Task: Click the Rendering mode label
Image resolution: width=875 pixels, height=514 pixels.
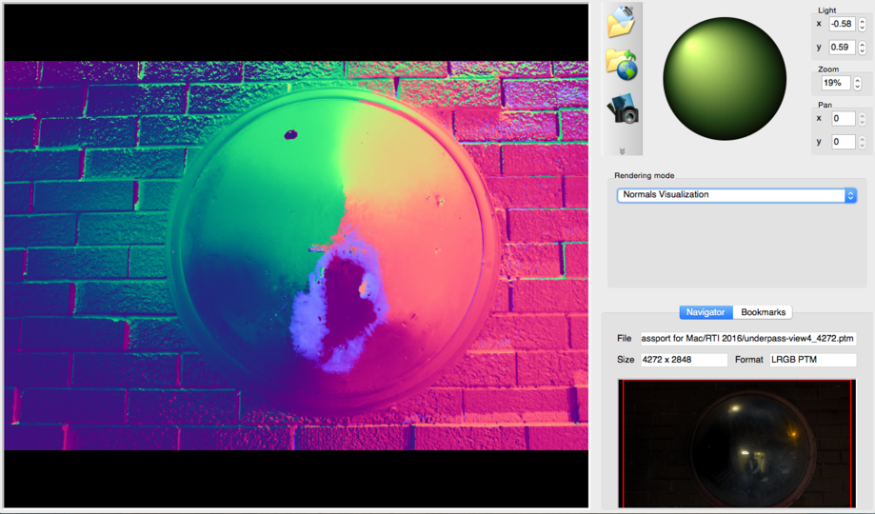Action: pyautogui.click(x=644, y=175)
